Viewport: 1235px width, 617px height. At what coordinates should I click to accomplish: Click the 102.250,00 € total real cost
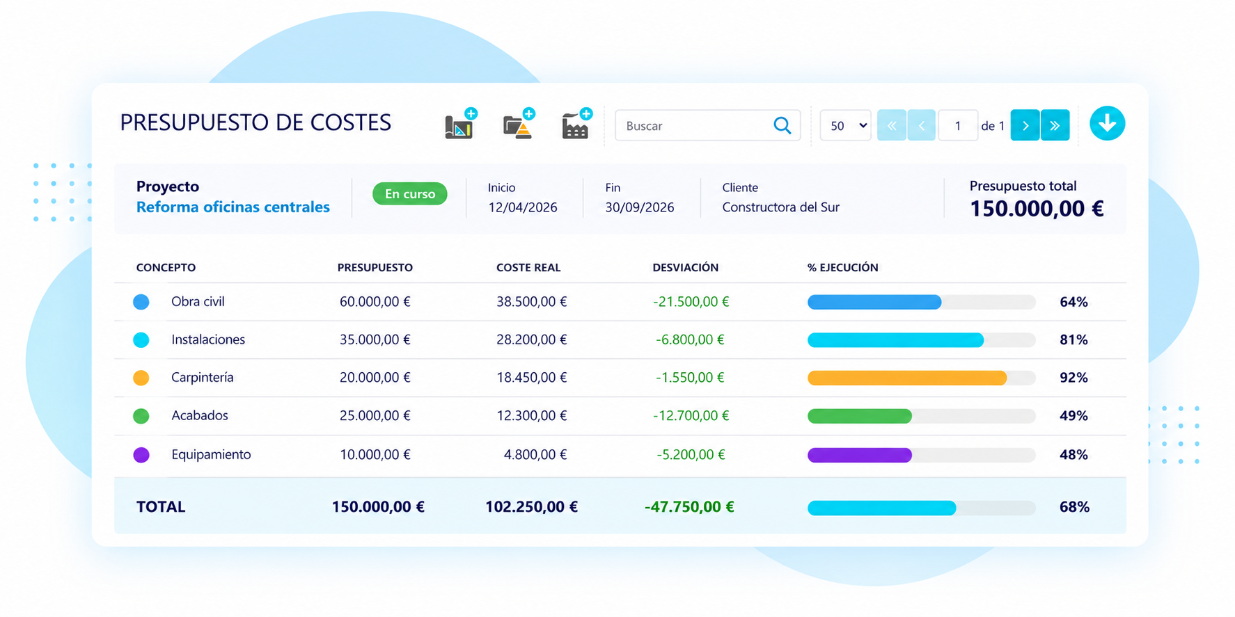click(531, 507)
